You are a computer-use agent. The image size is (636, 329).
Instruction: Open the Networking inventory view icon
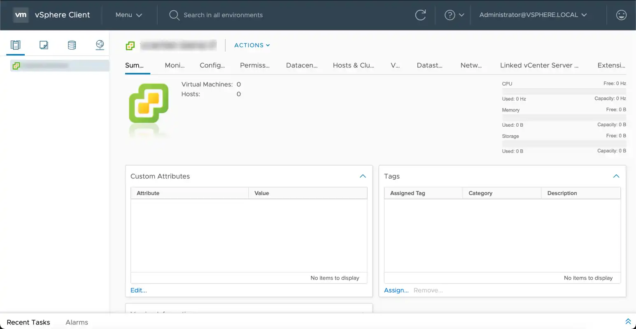(100, 45)
